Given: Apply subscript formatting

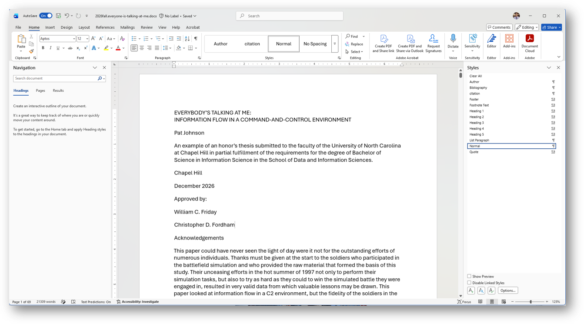Looking at the screenshot, I should [x=78, y=48].
